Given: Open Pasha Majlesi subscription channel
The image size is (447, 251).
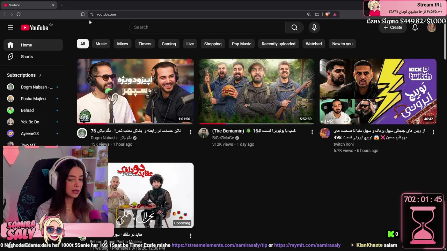Looking at the screenshot, I should click(x=33, y=99).
